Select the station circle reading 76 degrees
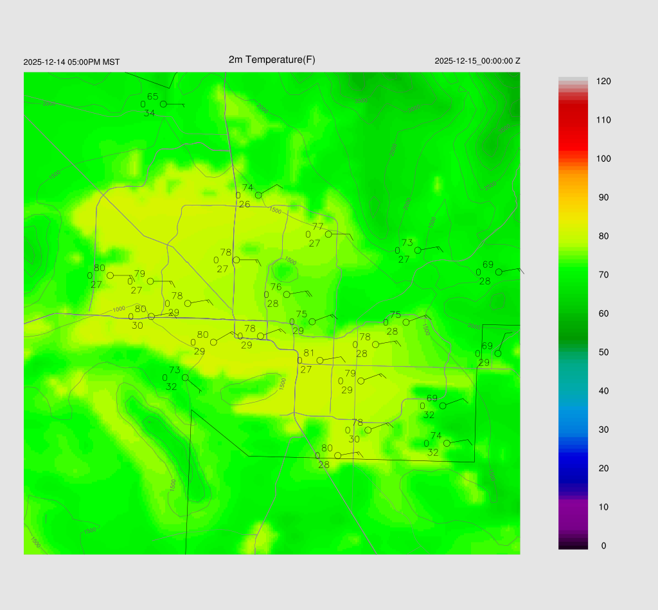The image size is (658, 610). [x=287, y=294]
